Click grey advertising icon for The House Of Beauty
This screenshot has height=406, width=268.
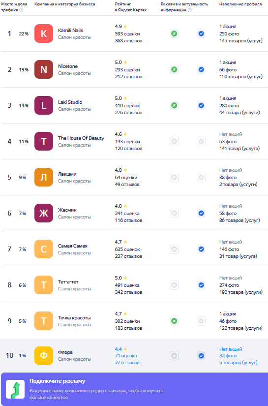174,142
